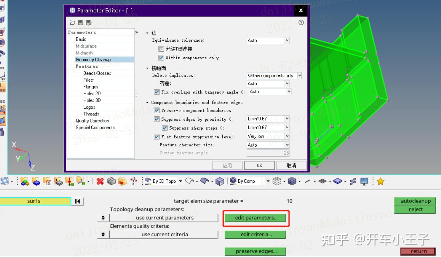Toggle the geometry transparency cube icon
The height and width of the screenshot is (258, 441).
[220, 181]
